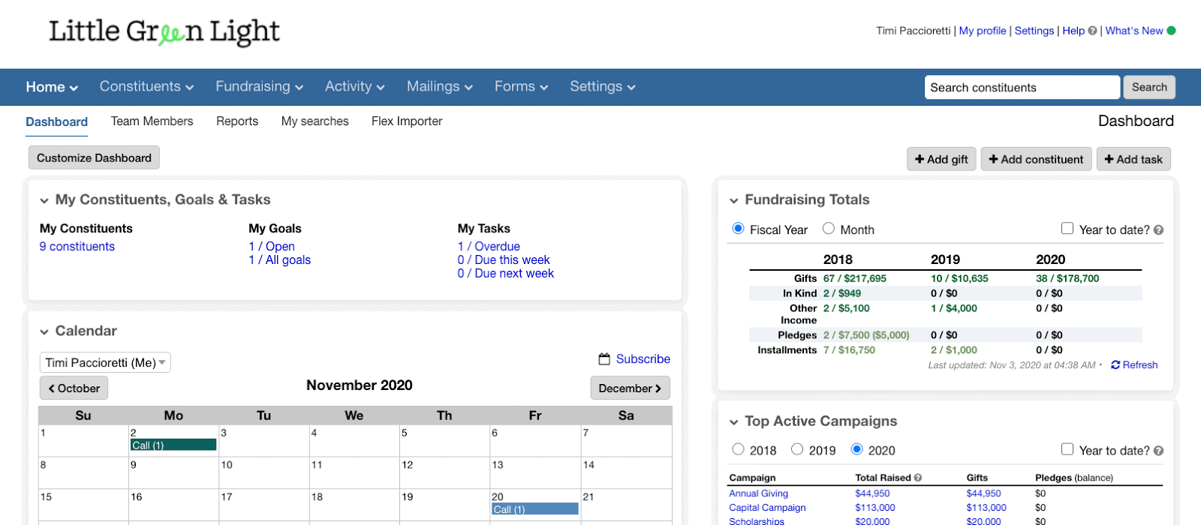The width and height of the screenshot is (1201, 525).
Task: Open the 1 / Overdue tasks link
Action: coord(489,247)
